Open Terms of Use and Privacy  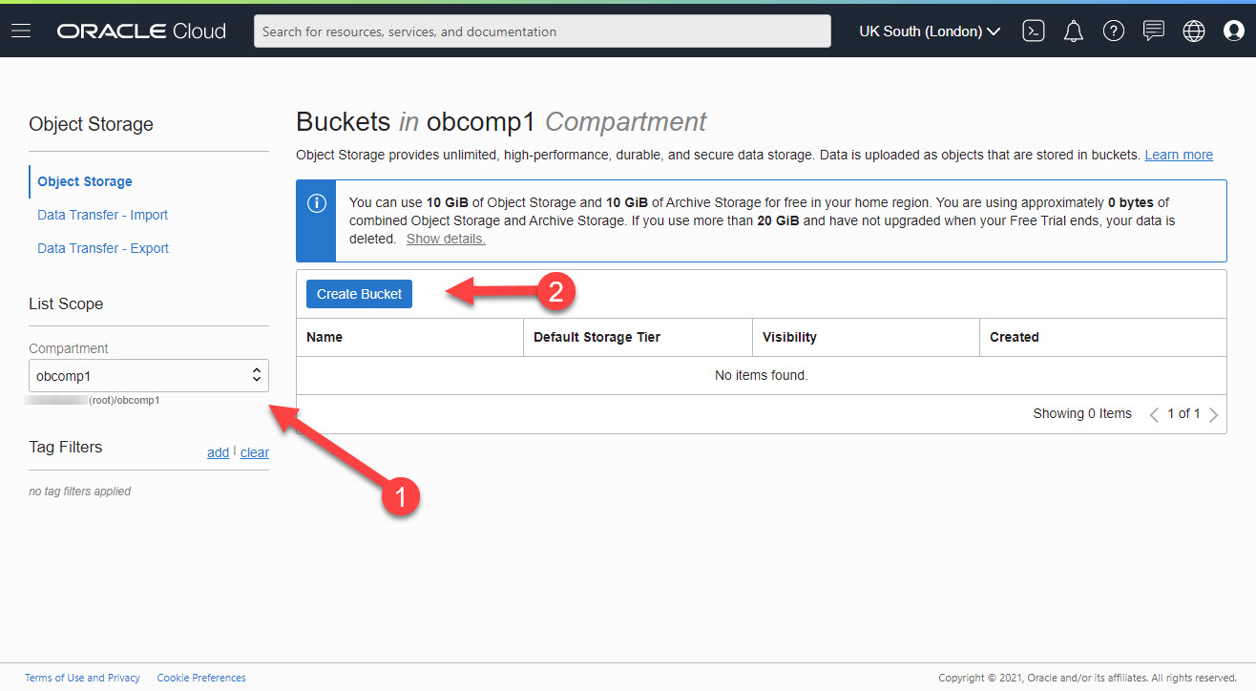coord(82,678)
